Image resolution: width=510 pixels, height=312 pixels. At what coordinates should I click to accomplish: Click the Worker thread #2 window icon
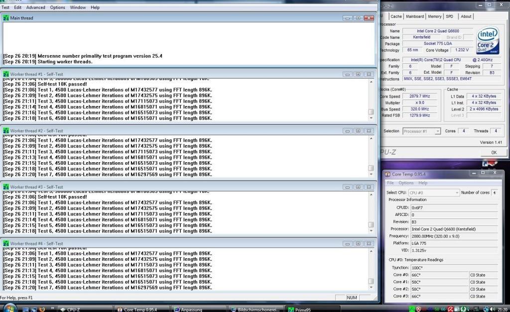coord(6,131)
